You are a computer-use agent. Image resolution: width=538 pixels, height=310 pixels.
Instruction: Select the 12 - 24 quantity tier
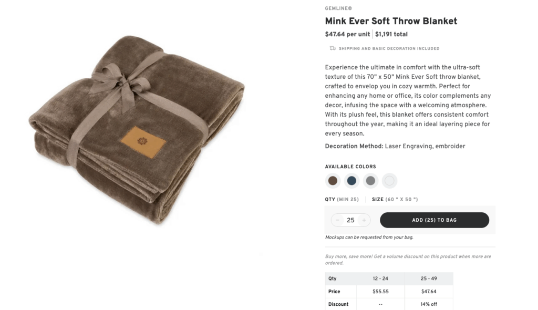click(x=380, y=278)
